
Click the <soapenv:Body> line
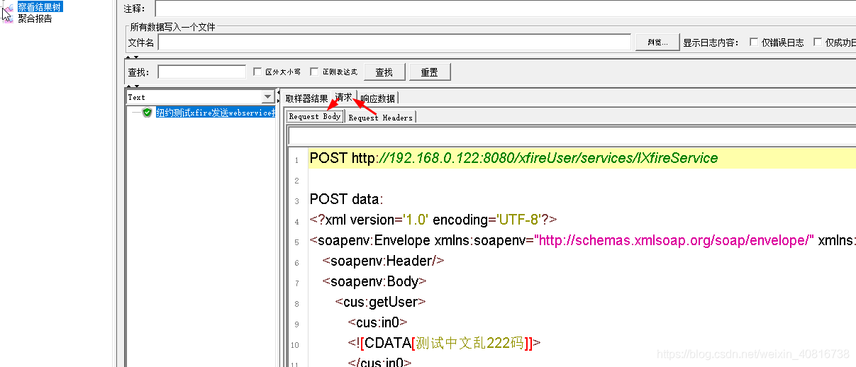[x=374, y=281]
